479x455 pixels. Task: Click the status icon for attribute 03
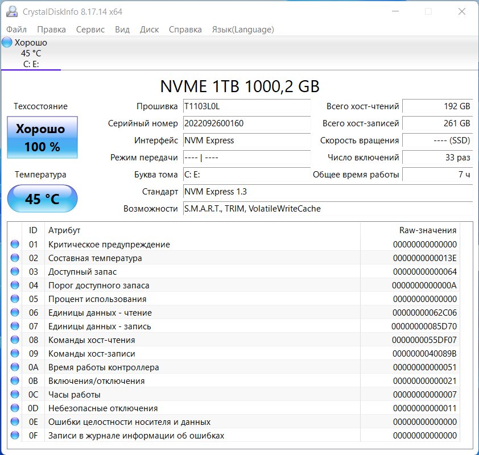[x=15, y=271]
